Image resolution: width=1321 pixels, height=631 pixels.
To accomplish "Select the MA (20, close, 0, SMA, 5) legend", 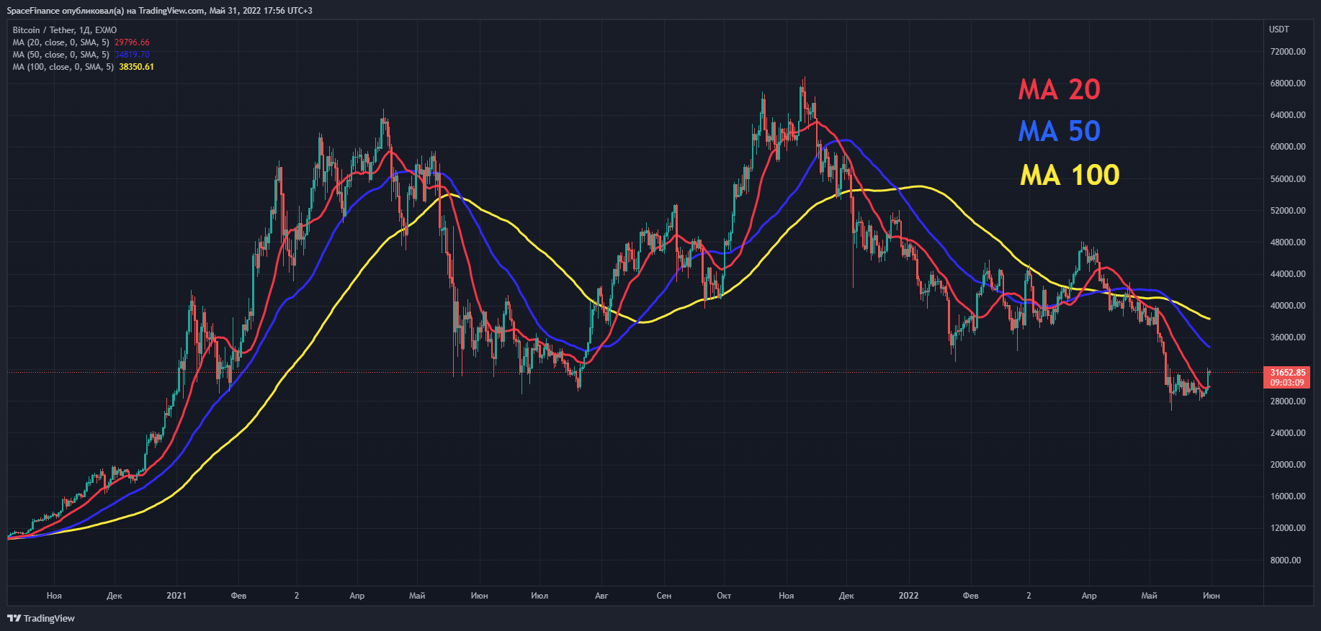I will tap(61, 42).
